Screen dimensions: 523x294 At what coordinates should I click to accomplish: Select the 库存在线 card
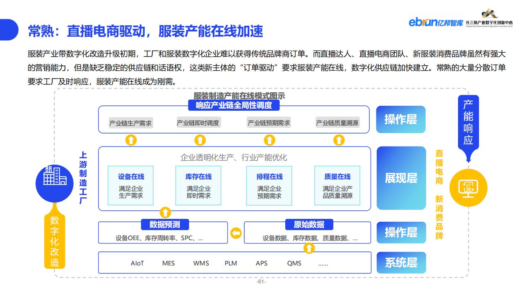[x=199, y=185]
